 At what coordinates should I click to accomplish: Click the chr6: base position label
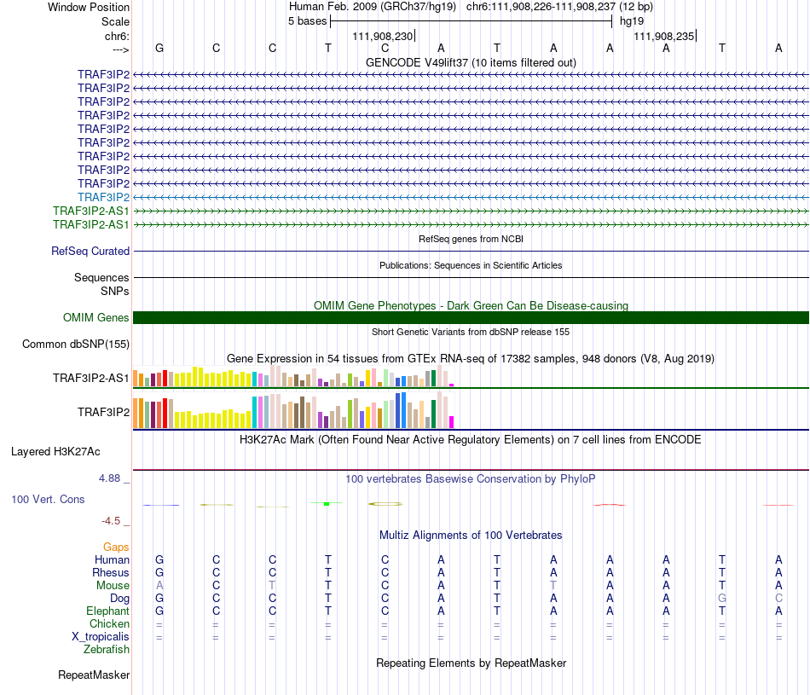click(117, 36)
